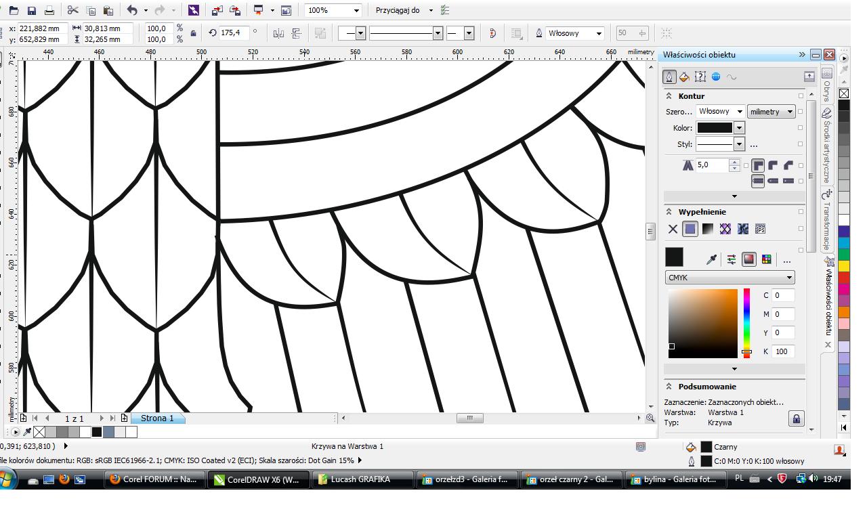
Task: Collapse the Kontur section
Action: click(x=669, y=96)
